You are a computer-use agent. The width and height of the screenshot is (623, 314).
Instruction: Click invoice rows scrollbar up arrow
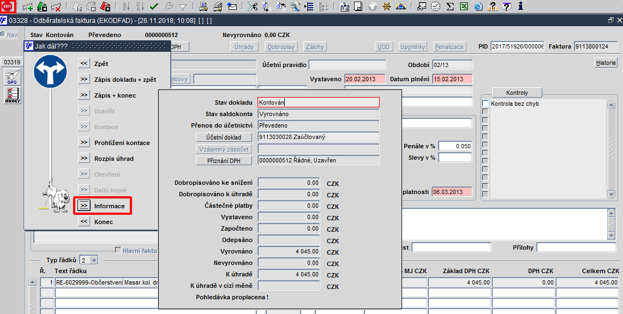33,282
